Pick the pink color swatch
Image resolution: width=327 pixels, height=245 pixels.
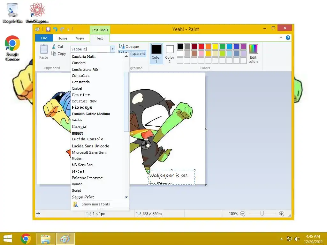tap(201, 54)
